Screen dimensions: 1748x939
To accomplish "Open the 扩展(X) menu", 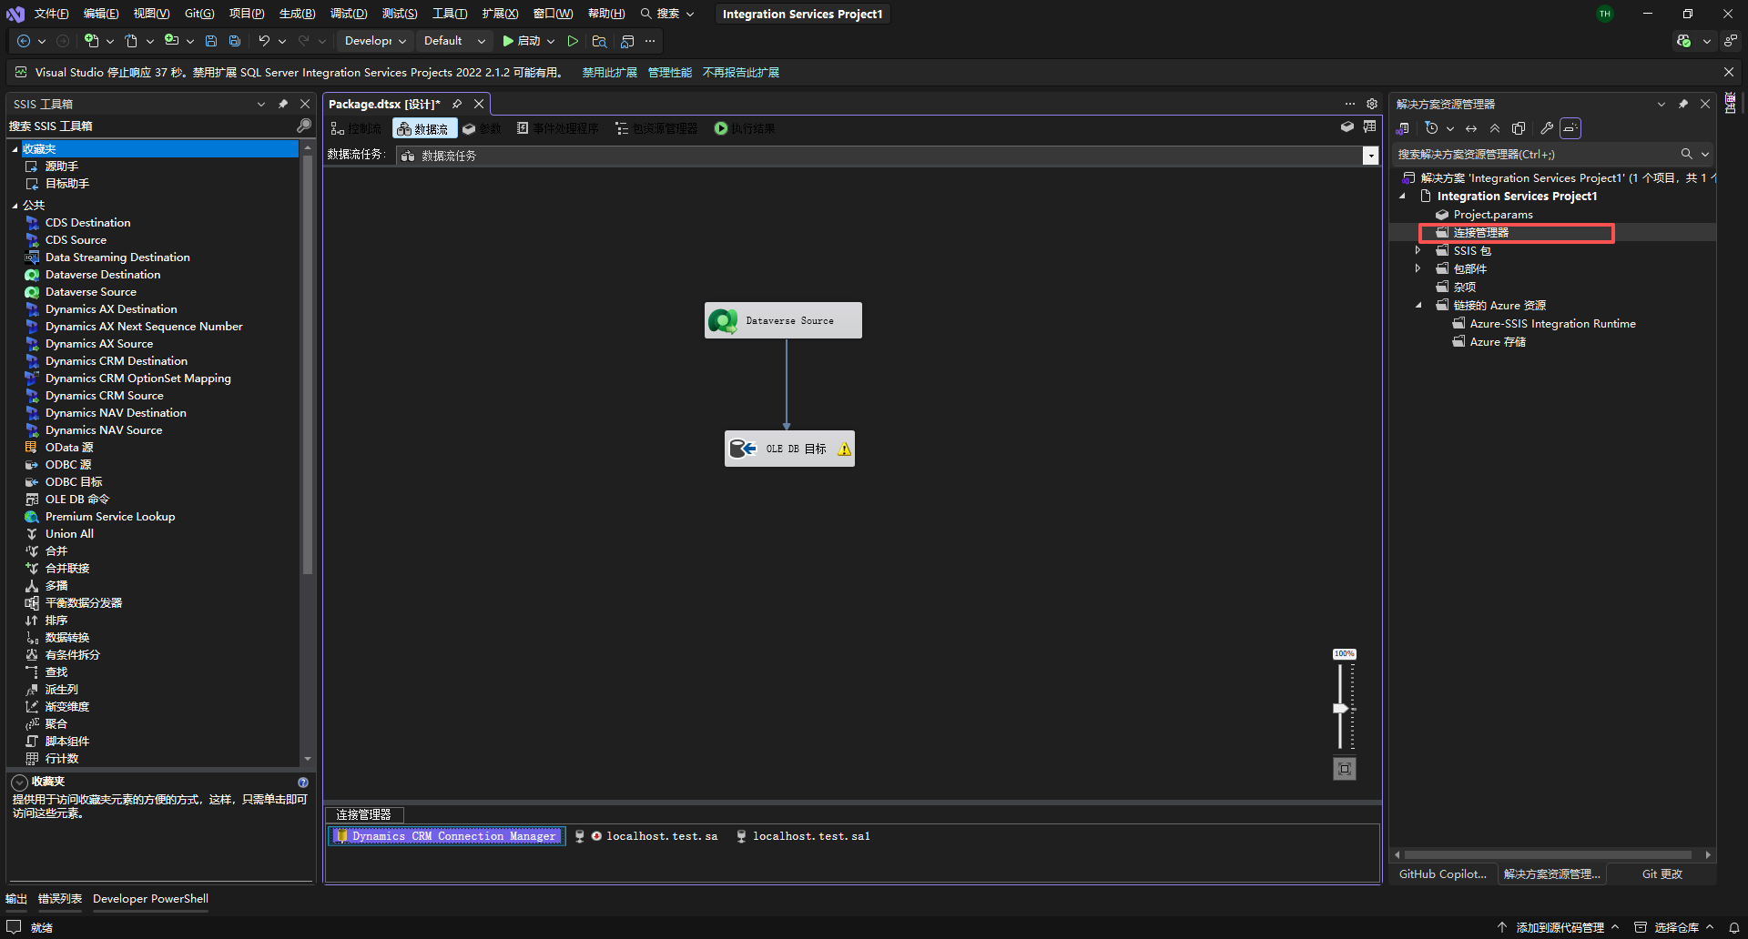I will click(500, 14).
